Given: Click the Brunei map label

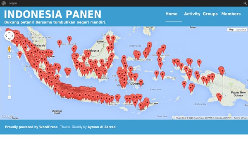Looking at the screenshot, I should coord(100,42).
